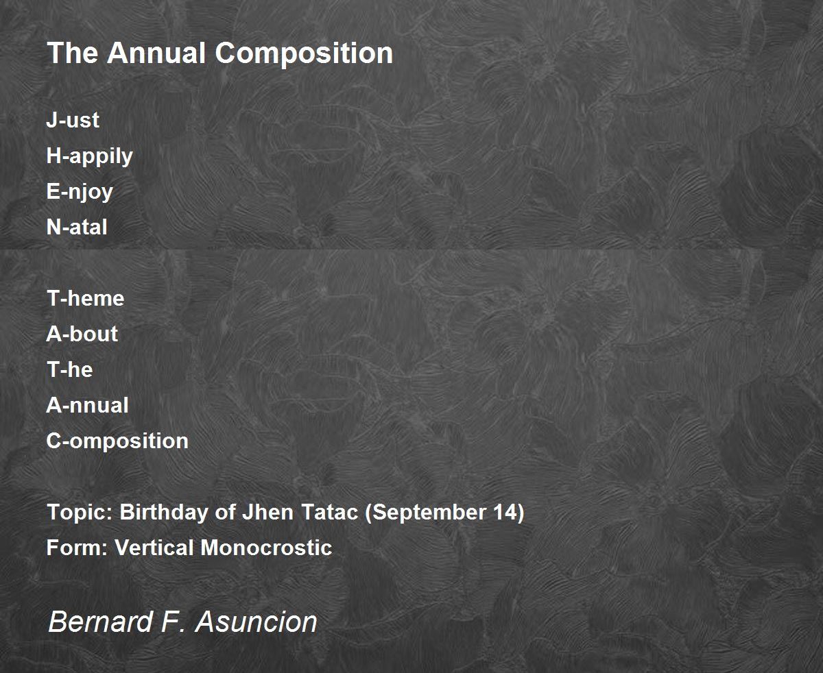Click the author name Bernard F. Asuncion
Viewport: 823px width, 673px height.
[x=183, y=622]
